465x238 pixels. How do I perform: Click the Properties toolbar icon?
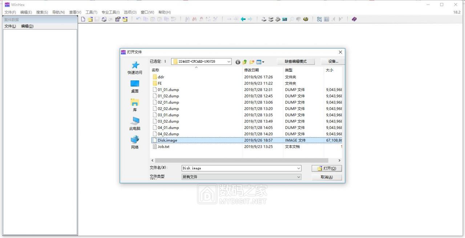tap(118, 19)
